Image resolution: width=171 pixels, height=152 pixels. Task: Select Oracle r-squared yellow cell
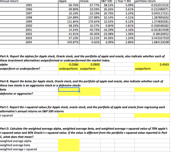tap(90, 116)
